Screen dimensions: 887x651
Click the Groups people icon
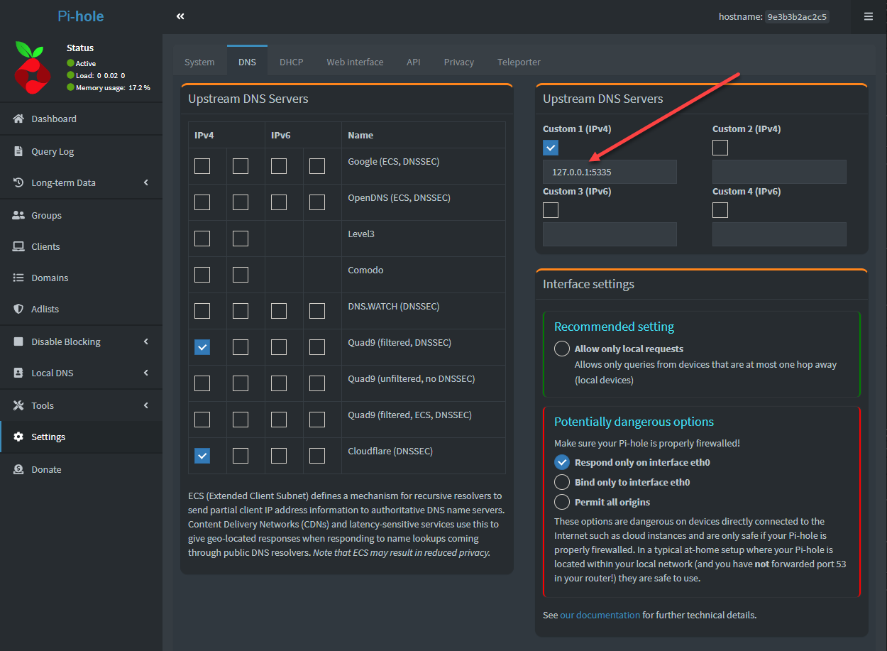click(x=18, y=215)
